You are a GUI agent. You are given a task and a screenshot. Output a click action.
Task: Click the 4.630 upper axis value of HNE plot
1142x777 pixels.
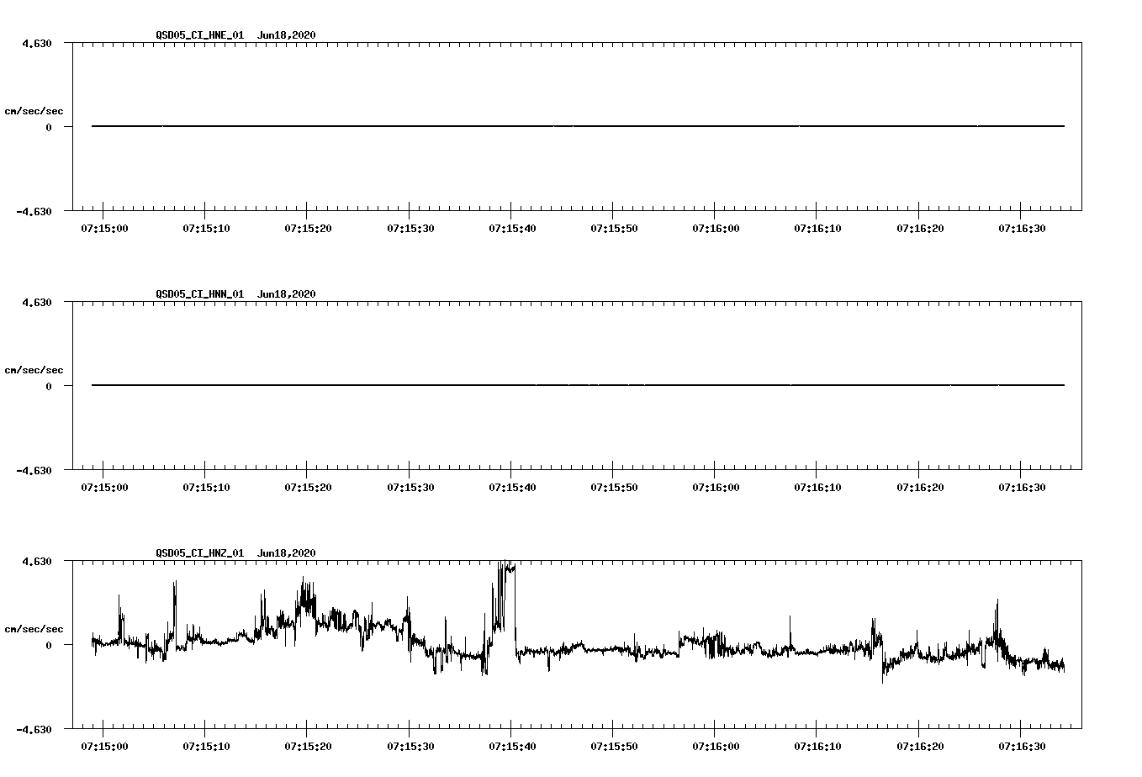tap(37, 43)
